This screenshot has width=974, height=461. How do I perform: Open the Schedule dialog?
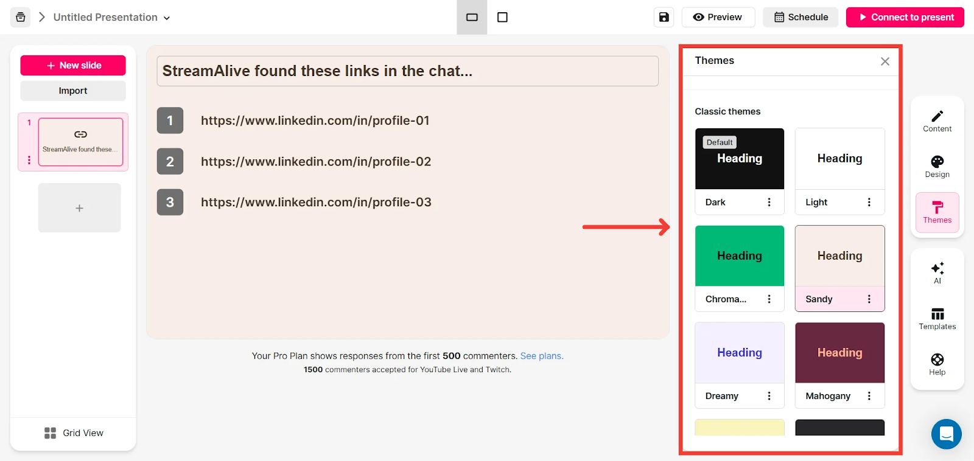(x=801, y=17)
